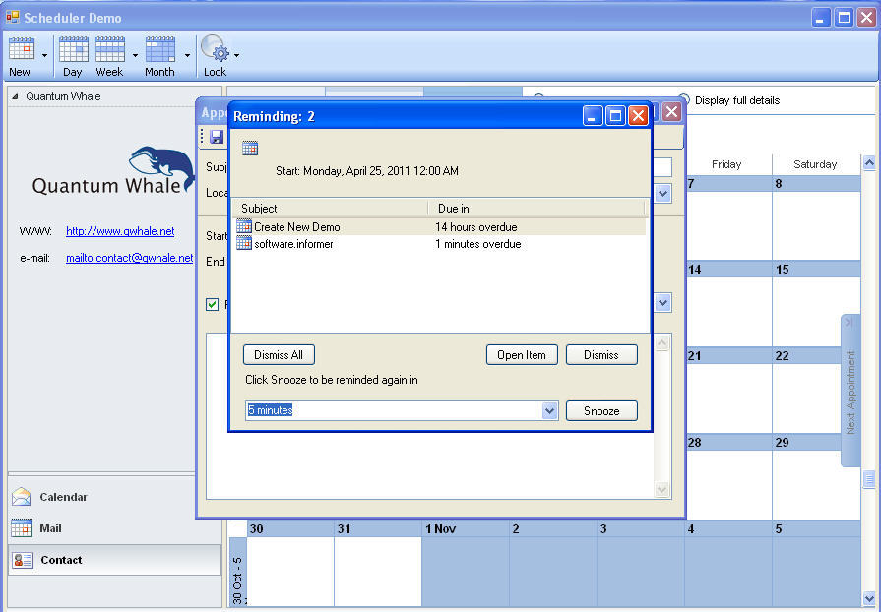
Task: Click the Open Item button
Action: click(x=522, y=355)
